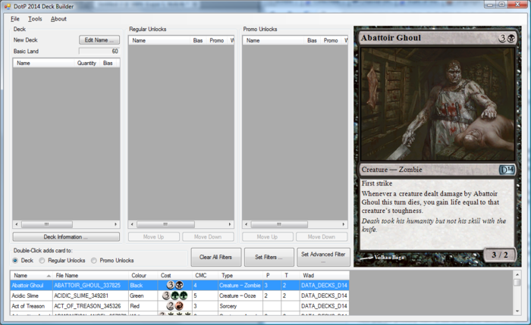Click Deck list scroll left arrow
The height and width of the screenshot is (325, 531).
point(17,224)
